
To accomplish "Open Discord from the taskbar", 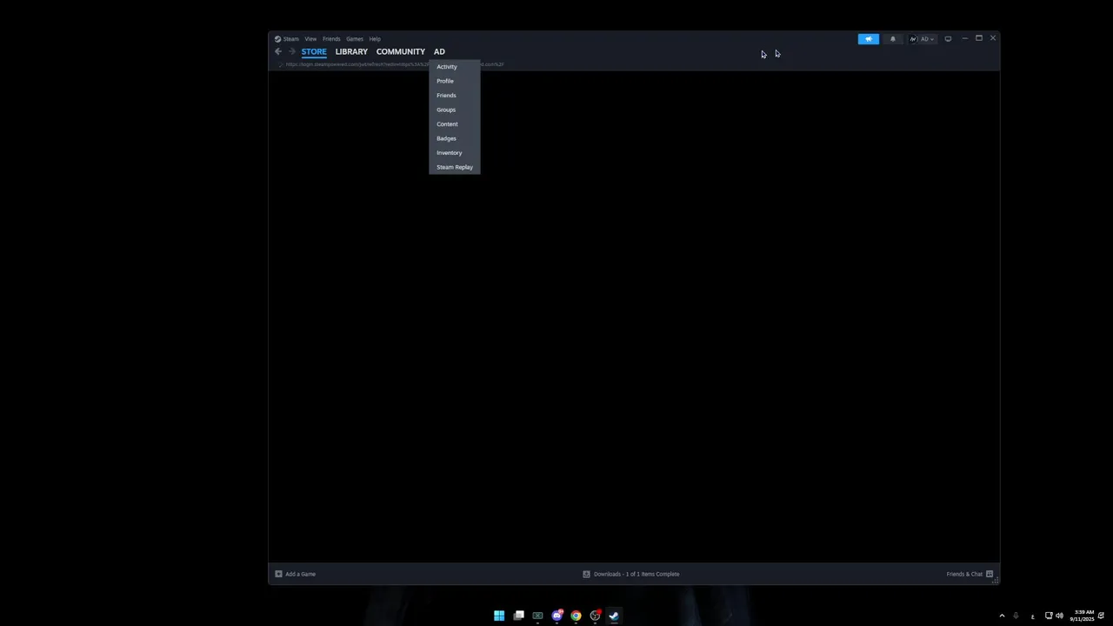I will coord(556,616).
